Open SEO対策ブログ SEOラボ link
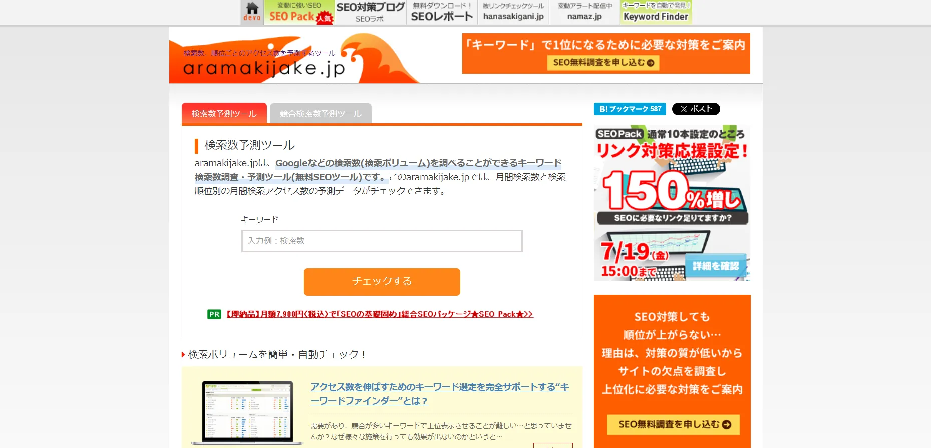 click(370, 12)
